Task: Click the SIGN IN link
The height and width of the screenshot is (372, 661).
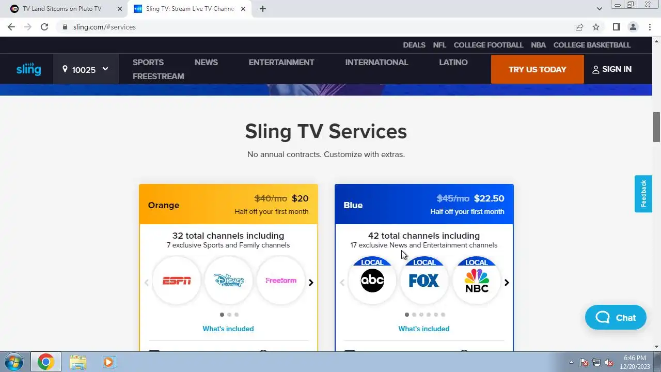Action: 612,69
